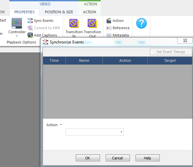Select the Properties ribbon tab
193x167 pixels.
[x=24, y=12]
